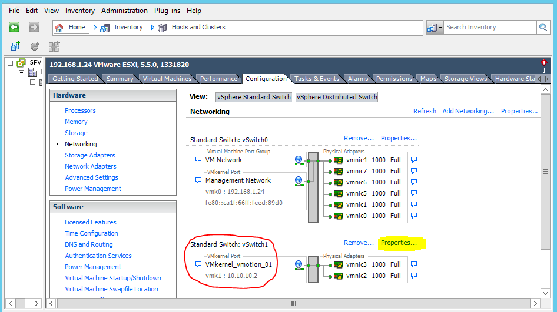557x312 pixels.
Task: Click the Inventory breadcrumb icon
Action: tap(105, 28)
